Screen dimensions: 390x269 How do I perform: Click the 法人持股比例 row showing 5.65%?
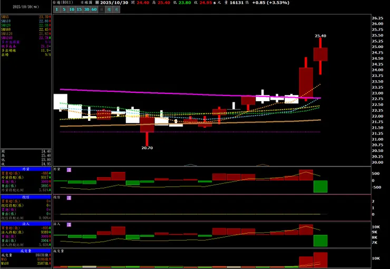click(x=26, y=245)
